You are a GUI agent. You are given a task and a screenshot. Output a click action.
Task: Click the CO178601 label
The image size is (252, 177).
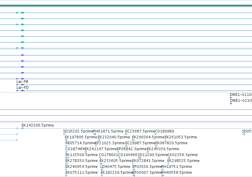pyautogui.click(x=108, y=155)
